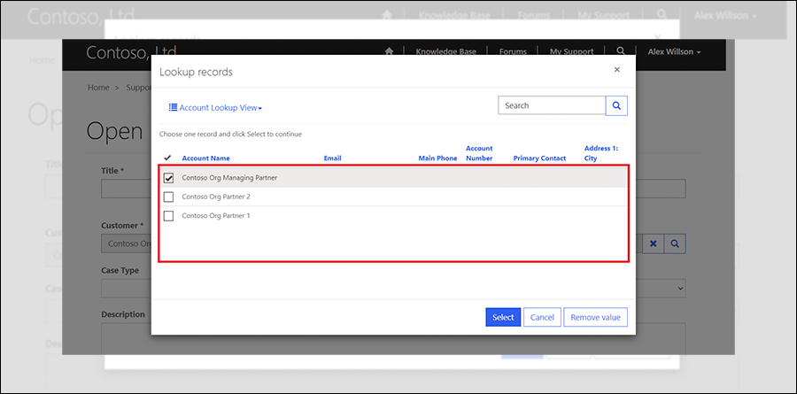The image size is (797, 394).
Task: Sort by Primary Contact column header
Action: pyautogui.click(x=539, y=158)
